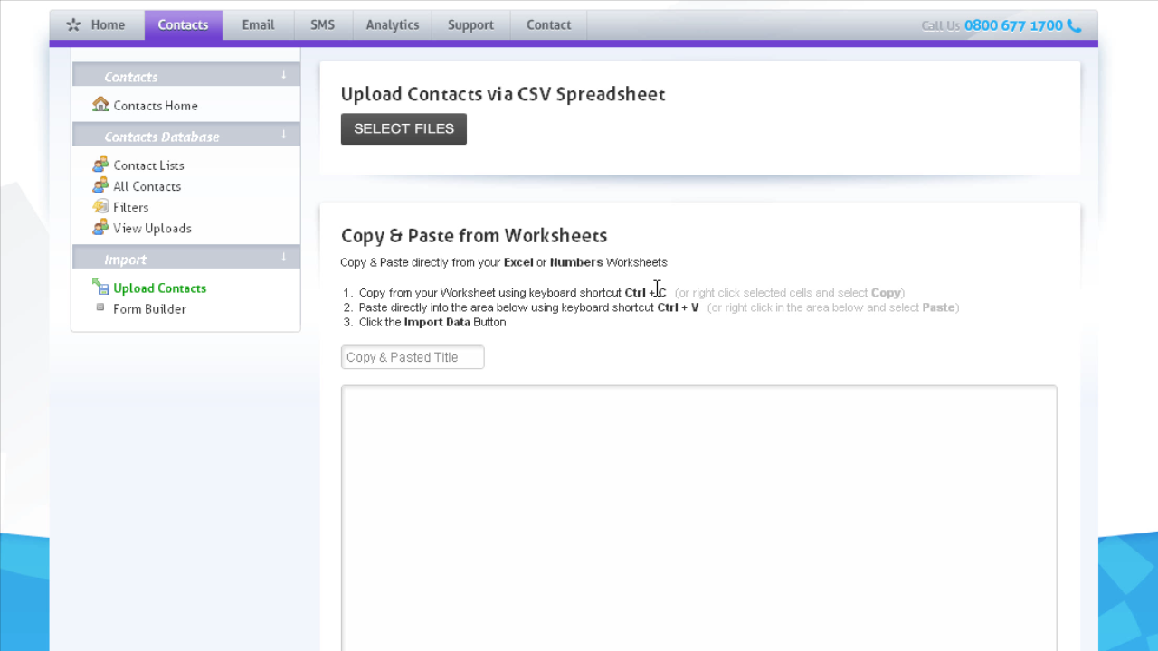Collapse the Contacts Database section arrow

coord(283,135)
